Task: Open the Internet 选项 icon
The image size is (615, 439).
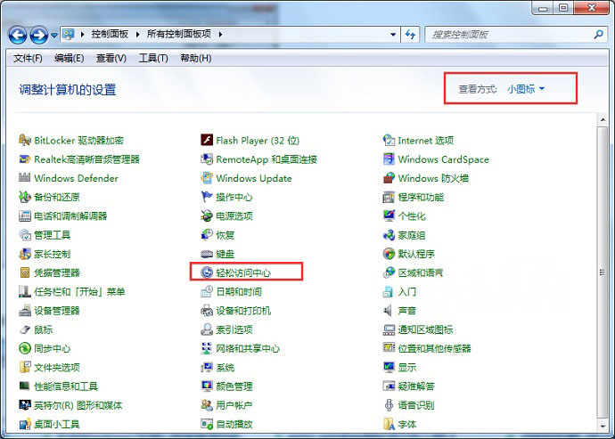Action: 389,140
